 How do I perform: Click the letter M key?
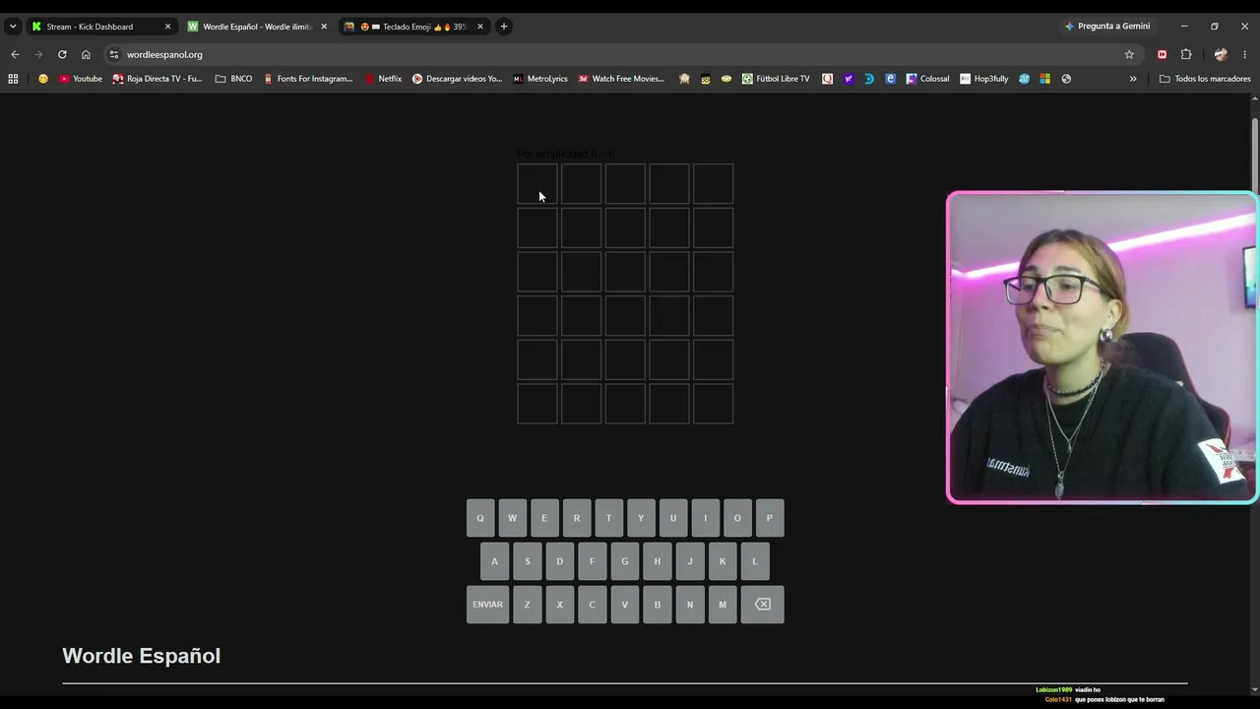click(722, 605)
